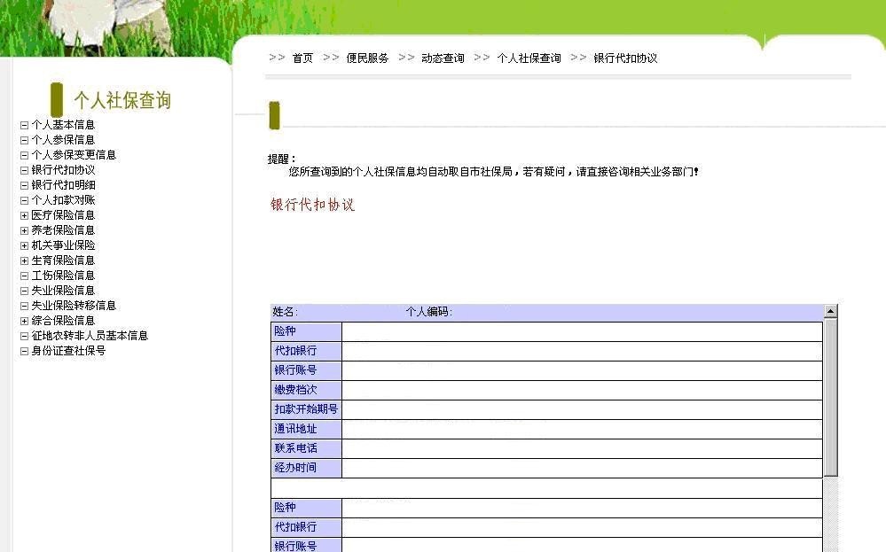
Task: Select 个人参保变更信息 in the sidebar
Action: tap(74, 155)
